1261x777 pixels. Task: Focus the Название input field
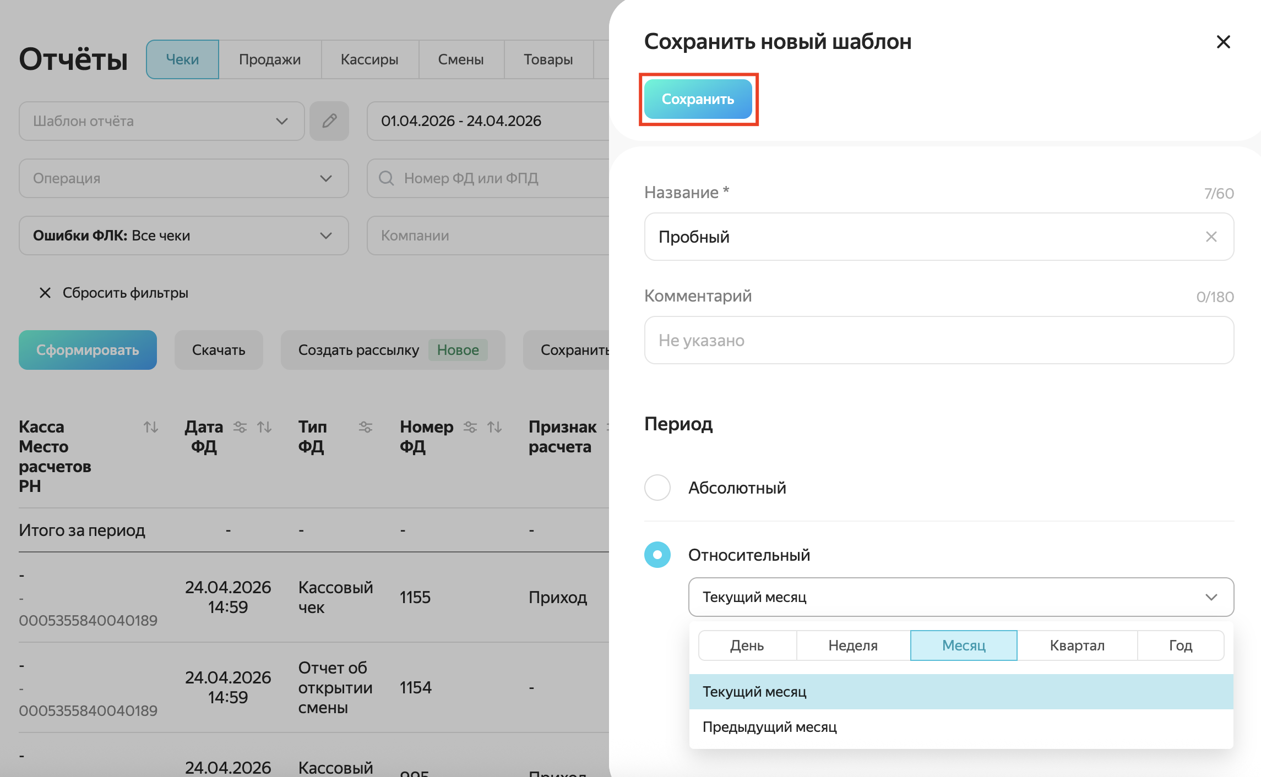pyautogui.click(x=939, y=237)
